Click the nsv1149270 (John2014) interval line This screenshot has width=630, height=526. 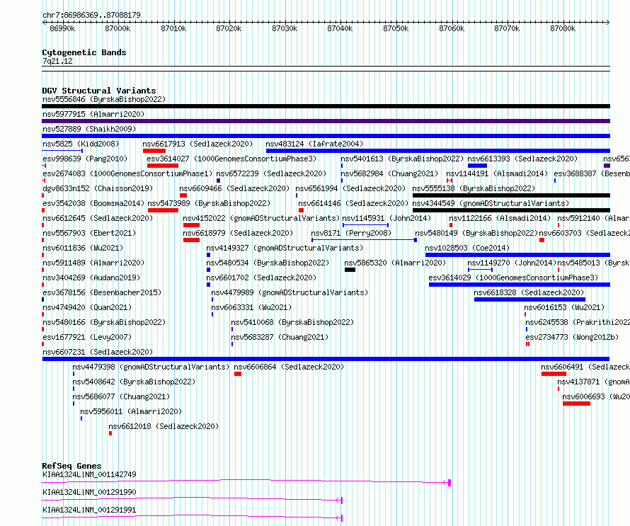pyautogui.click(x=480, y=270)
